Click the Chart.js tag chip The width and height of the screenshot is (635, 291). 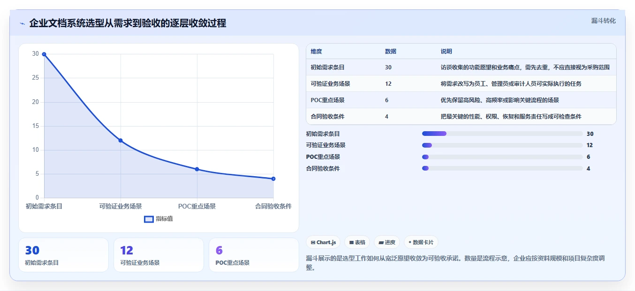323,242
